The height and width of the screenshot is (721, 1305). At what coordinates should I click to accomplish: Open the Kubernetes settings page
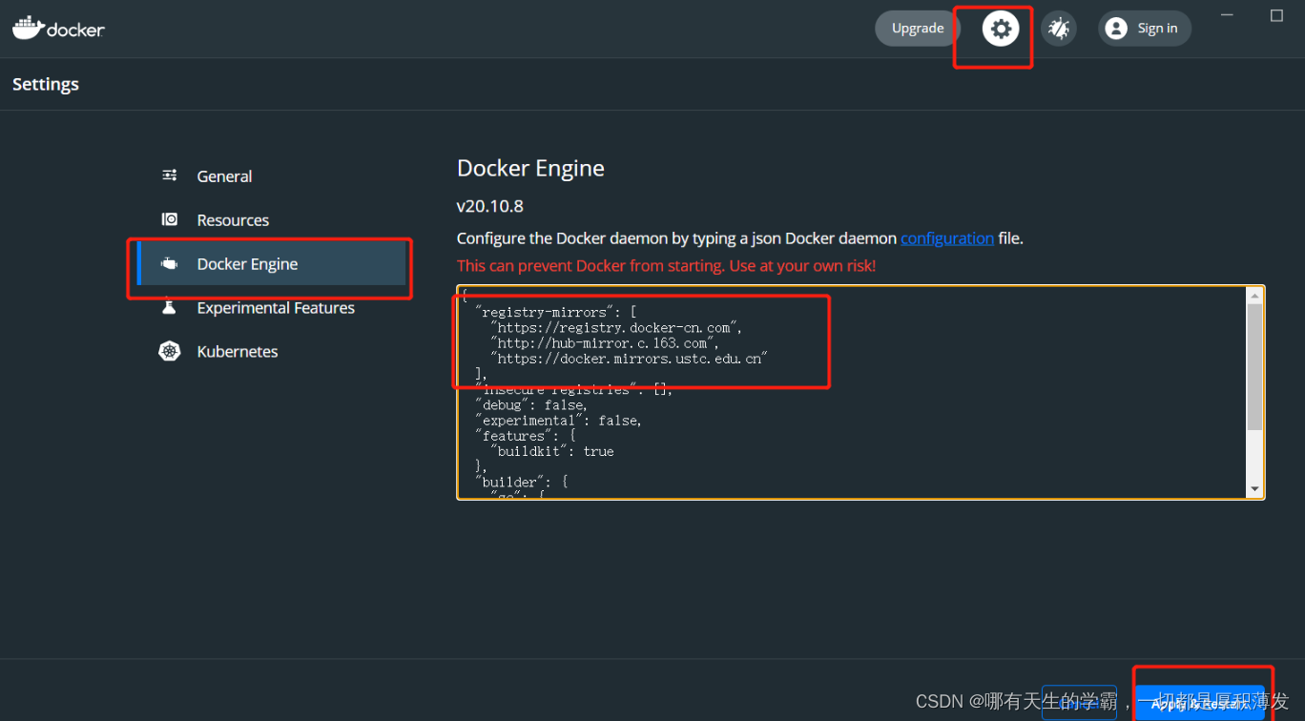[x=237, y=351]
